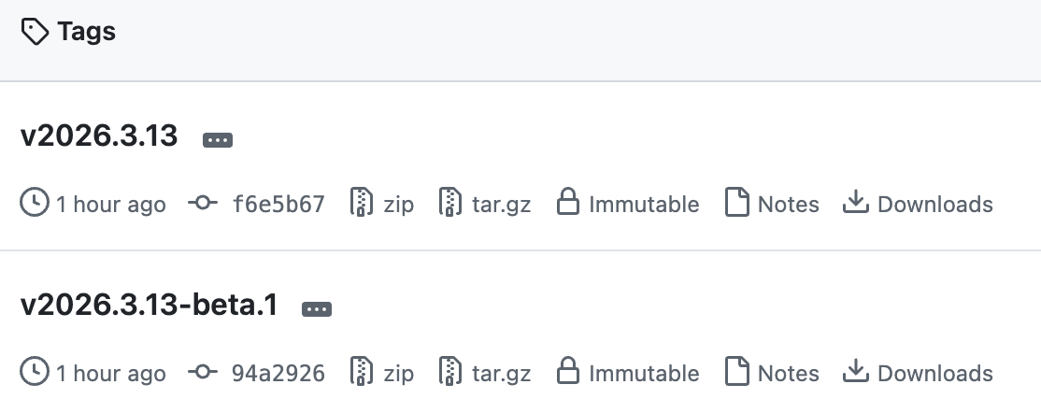This screenshot has width=1041, height=413.
Task: Download the tar.gz for v2026.3.13
Action: tap(501, 204)
